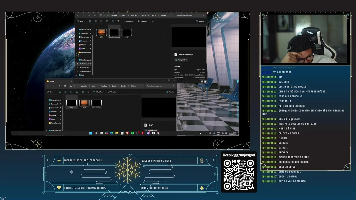Viewport: 356px width, 200px height.
Task: Open Microsoft Store from the taskbar
Action: pyautogui.click(x=122, y=133)
